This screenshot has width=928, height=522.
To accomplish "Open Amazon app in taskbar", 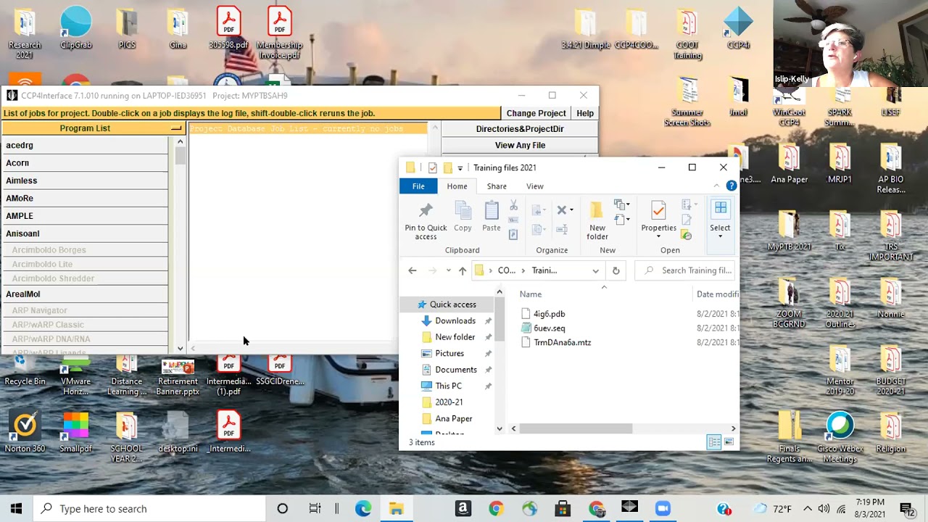I will click(463, 508).
